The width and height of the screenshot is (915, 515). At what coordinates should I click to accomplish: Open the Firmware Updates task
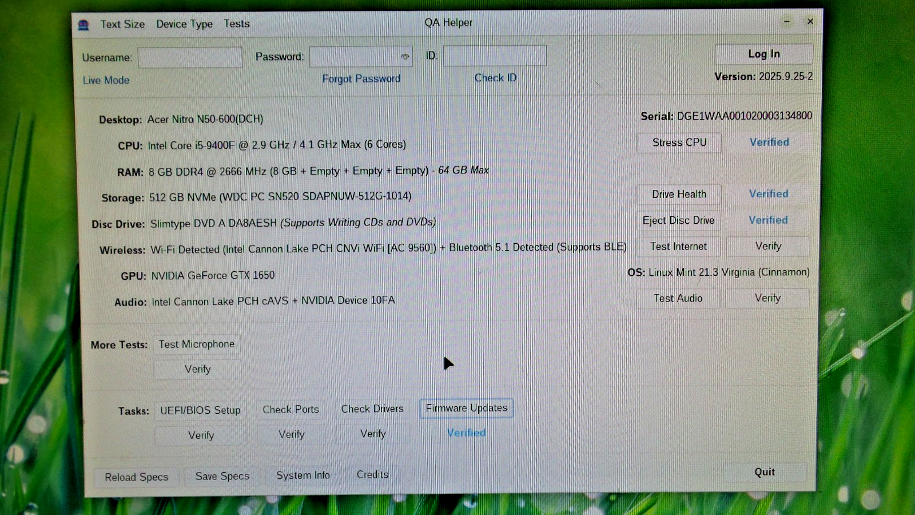(x=466, y=408)
